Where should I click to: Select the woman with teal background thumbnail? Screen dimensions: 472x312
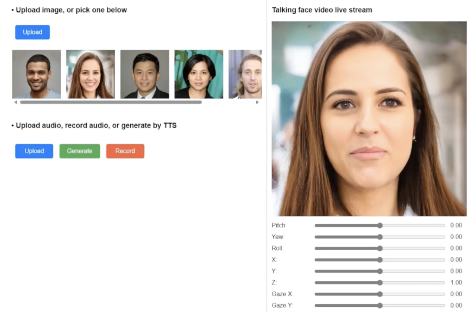pyautogui.click(x=199, y=74)
